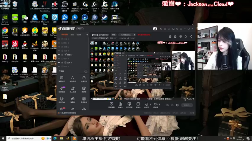Show the hidden 文本 5 source
The width and height of the screenshot is (252, 141).
[x=59, y=47]
